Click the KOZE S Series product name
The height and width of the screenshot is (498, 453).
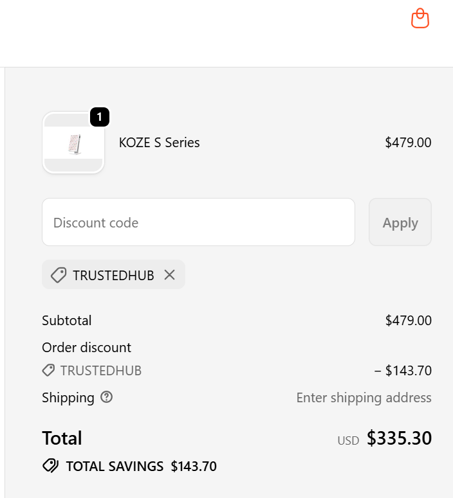click(x=160, y=143)
